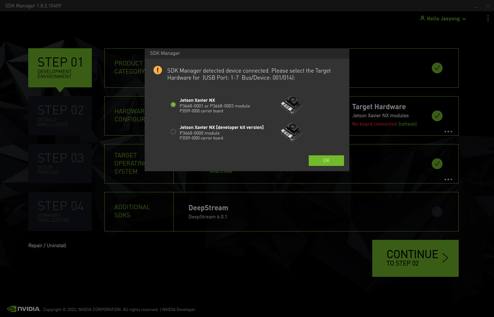Screen dimensions: 494x317
Task: Click DeepStream heading text
Action: pos(208,208)
